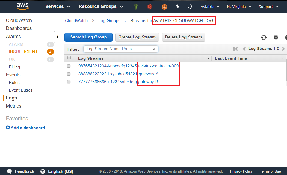Click the green IAM key service shortcut
The image size is (287, 175).
(x=136, y=6)
